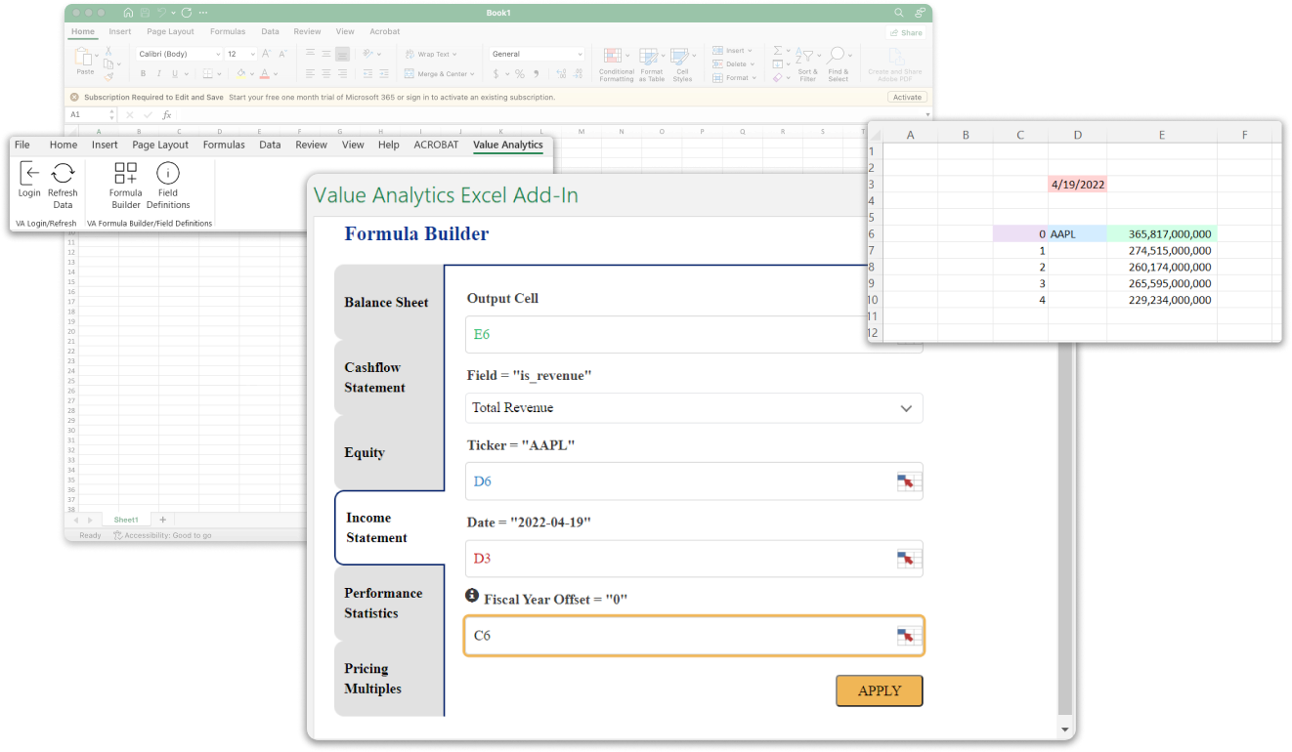
Task: Click the Percent Style icon
Action: coord(520,73)
